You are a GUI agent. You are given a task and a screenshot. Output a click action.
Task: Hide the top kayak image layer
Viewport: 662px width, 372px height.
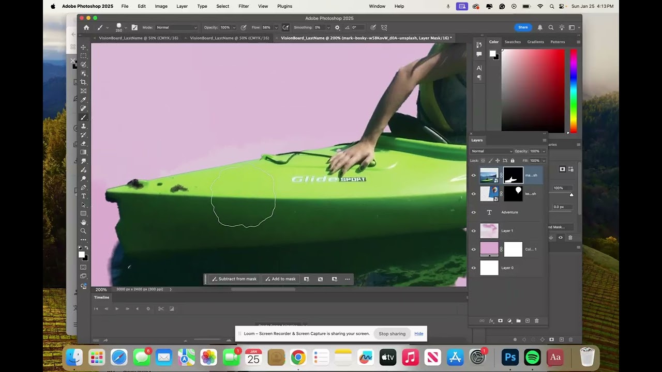coord(473,175)
